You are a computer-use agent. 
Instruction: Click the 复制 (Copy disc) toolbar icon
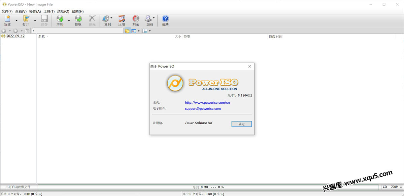click(x=106, y=20)
